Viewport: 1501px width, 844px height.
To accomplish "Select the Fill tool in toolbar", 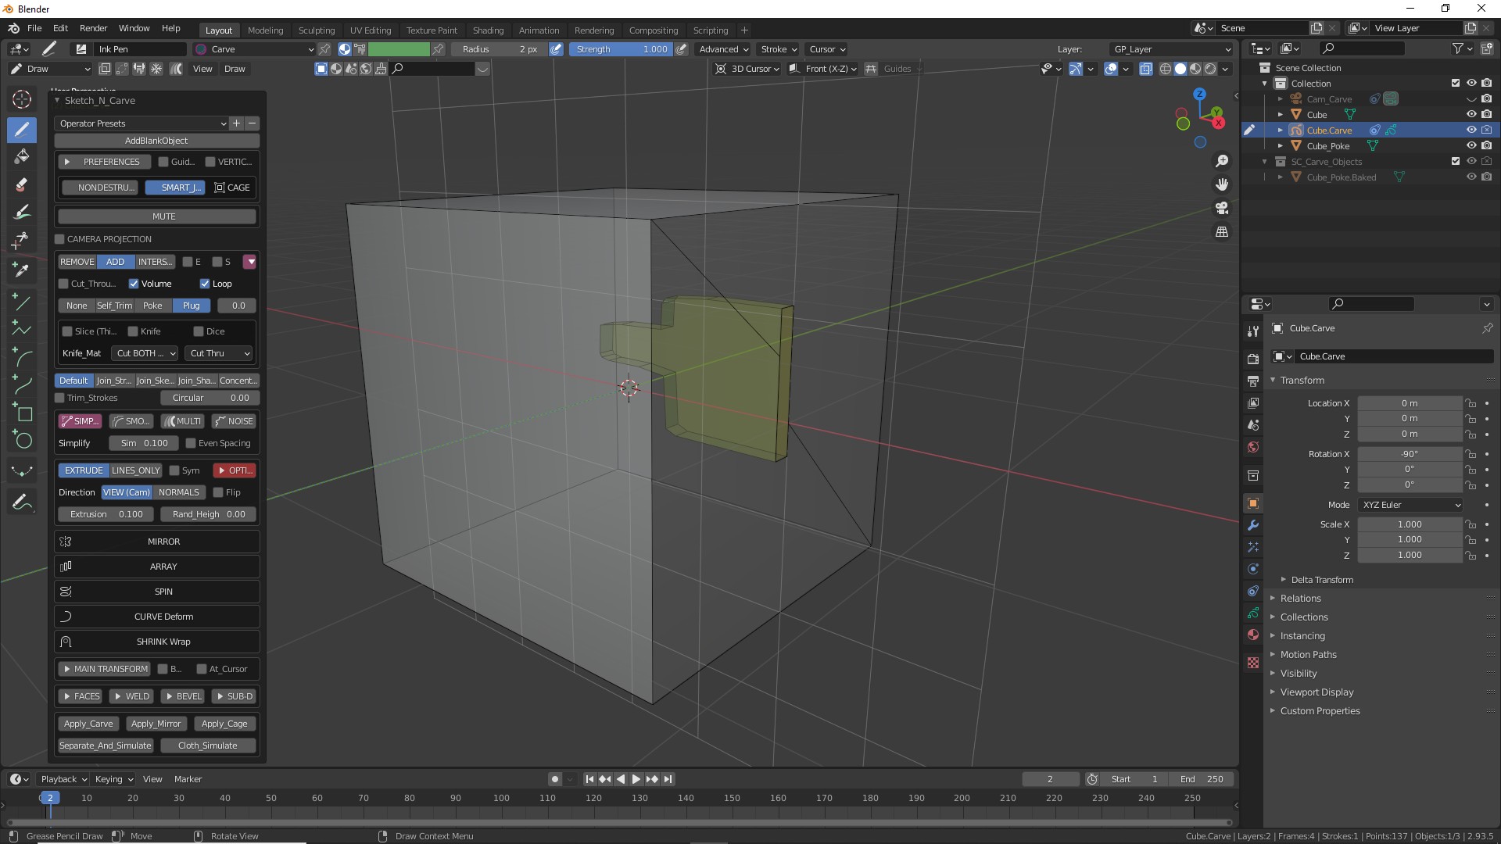I will click(x=22, y=156).
